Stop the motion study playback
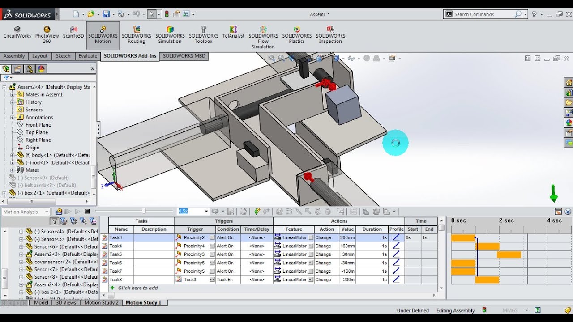The height and width of the screenshot is (322, 573). (x=87, y=212)
